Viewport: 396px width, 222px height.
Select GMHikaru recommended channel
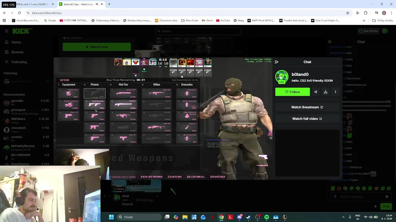(26, 120)
